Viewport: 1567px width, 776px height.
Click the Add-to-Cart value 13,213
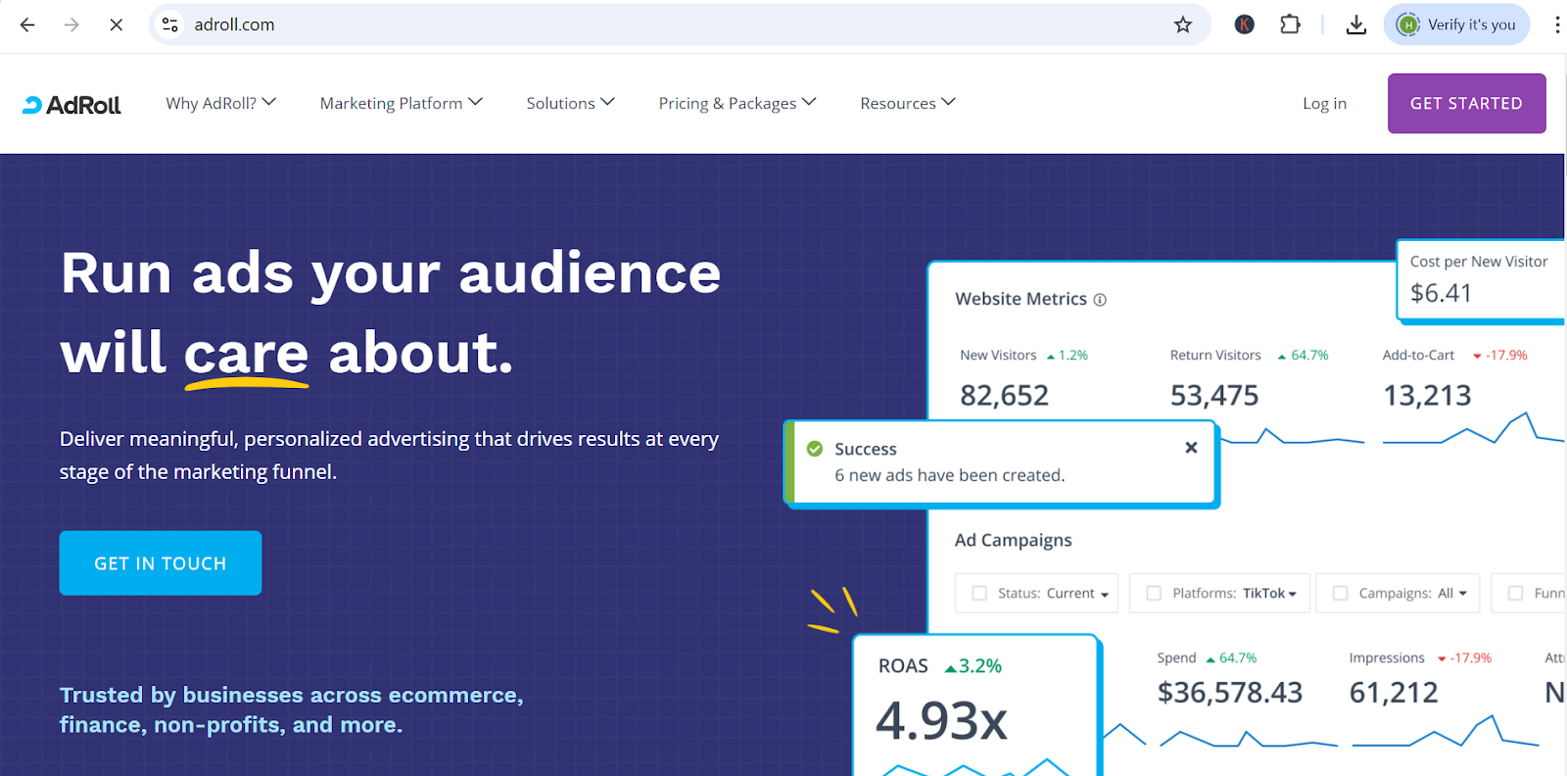point(1427,395)
